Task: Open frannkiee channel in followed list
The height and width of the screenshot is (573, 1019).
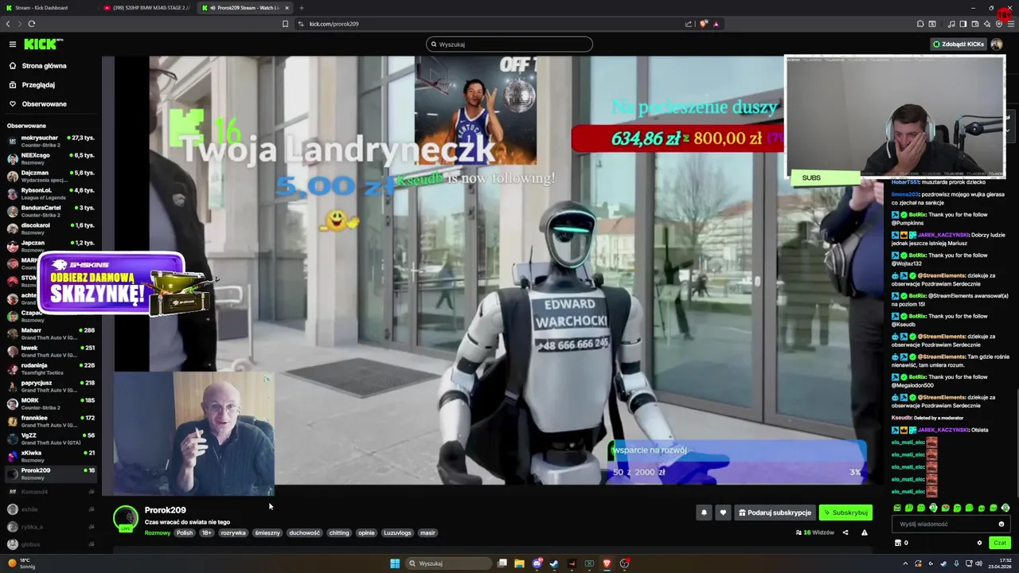Action: pyautogui.click(x=51, y=421)
